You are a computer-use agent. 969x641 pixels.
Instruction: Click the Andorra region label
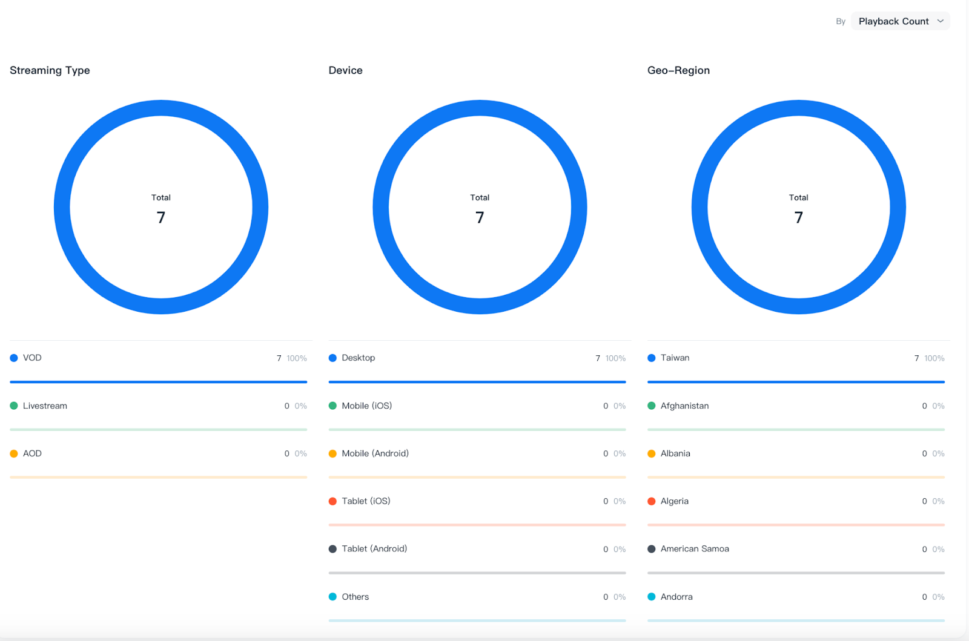[676, 597]
